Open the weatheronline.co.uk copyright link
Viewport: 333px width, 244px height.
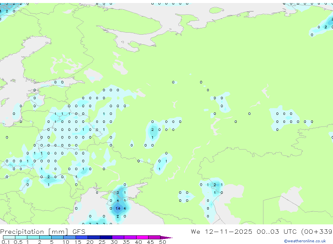tap(305, 241)
